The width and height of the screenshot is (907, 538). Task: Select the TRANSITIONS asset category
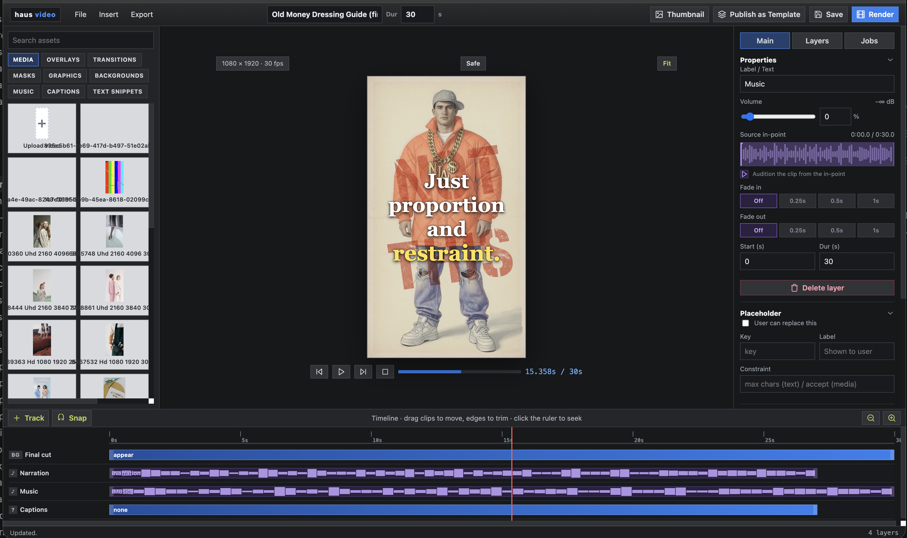coord(115,60)
